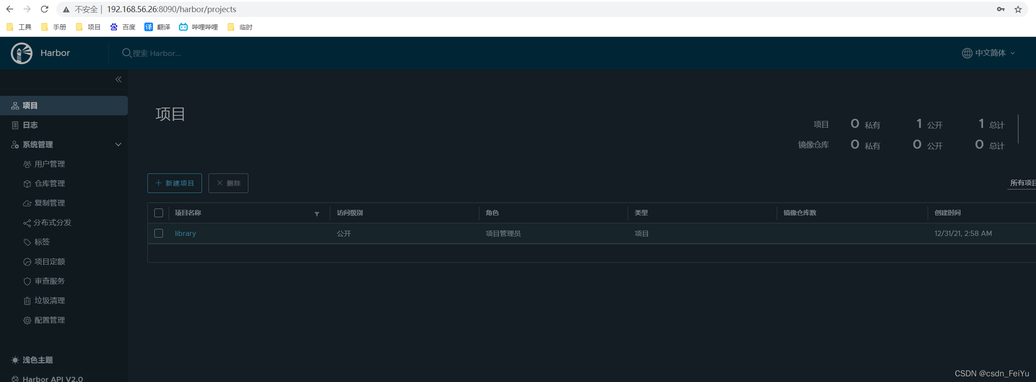Reload the page with refresh icon
1036x382 pixels.
click(44, 9)
